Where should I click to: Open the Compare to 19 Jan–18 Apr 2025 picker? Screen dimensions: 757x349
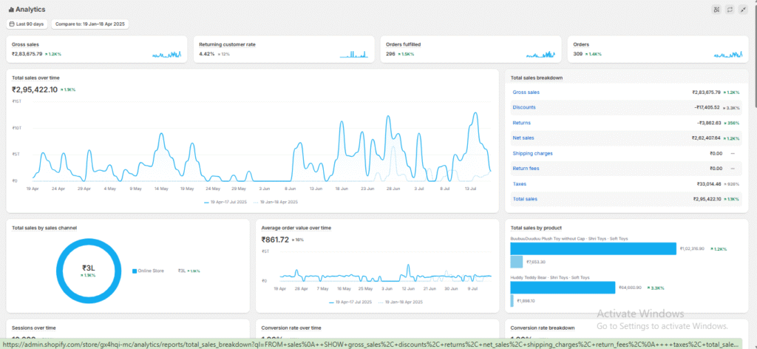tap(90, 24)
